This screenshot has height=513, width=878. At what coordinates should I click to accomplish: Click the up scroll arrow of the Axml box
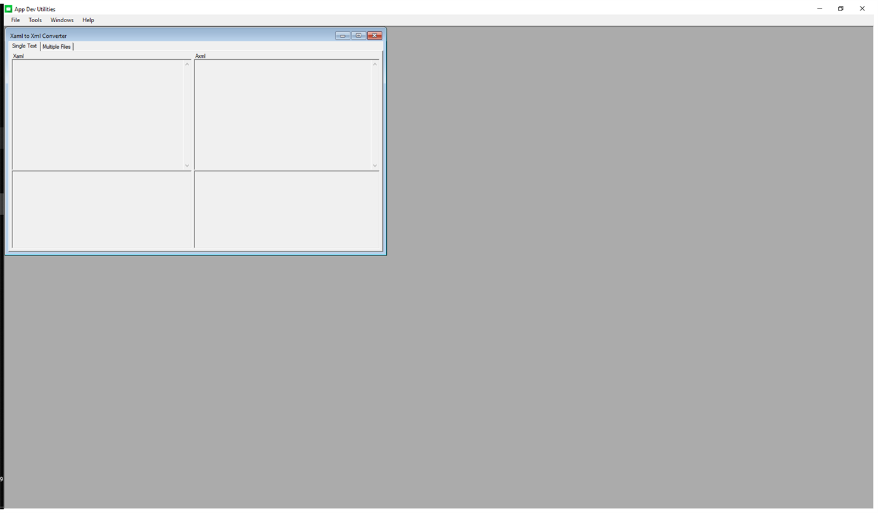pos(375,65)
